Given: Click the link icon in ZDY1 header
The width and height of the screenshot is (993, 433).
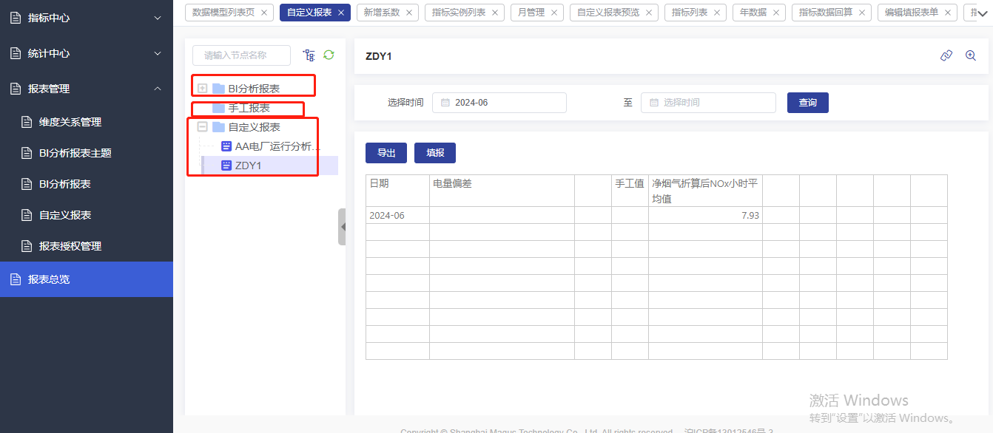Looking at the screenshot, I should tap(946, 56).
